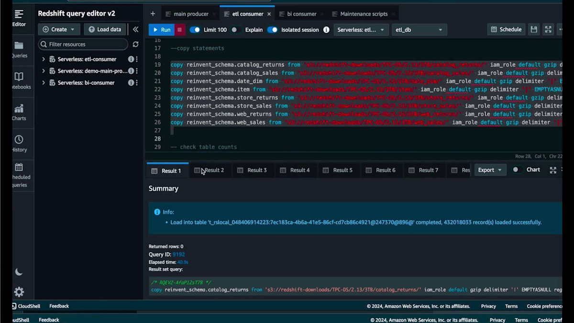Expand the Serverless: bi-consumer tree node

coord(44,83)
